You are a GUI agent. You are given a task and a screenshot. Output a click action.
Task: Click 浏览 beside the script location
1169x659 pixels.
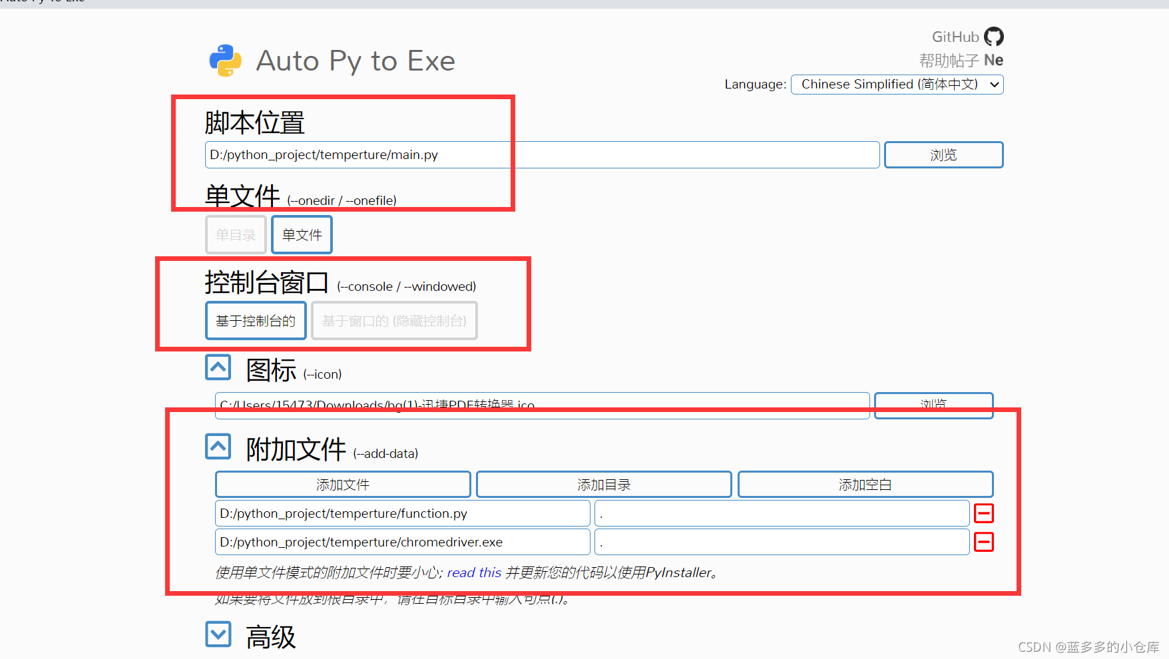click(x=943, y=154)
